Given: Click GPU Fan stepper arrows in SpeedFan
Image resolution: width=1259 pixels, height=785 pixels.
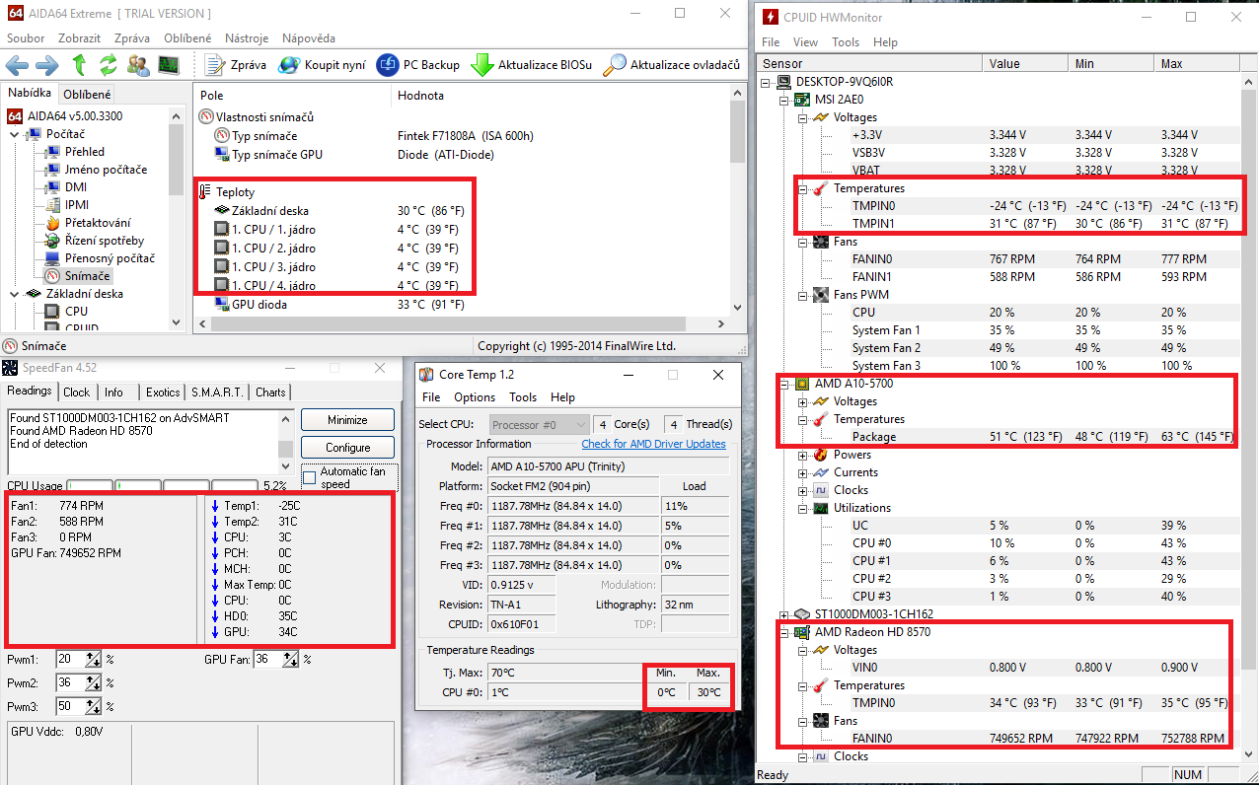Looking at the screenshot, I should (291, 659).
